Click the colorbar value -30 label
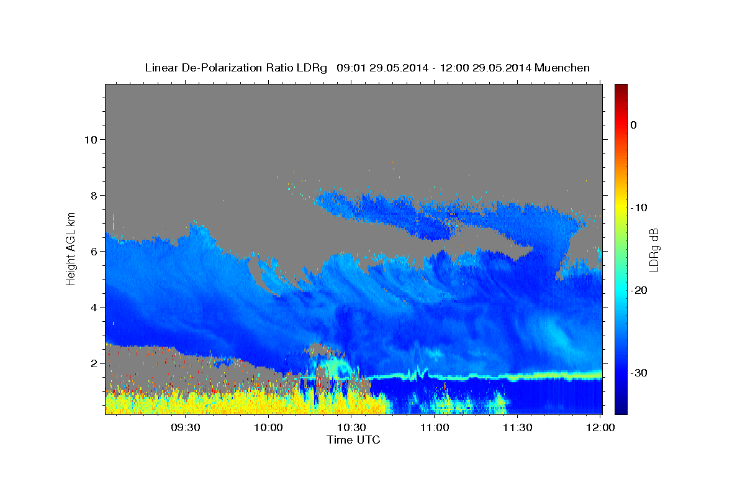 639,373
